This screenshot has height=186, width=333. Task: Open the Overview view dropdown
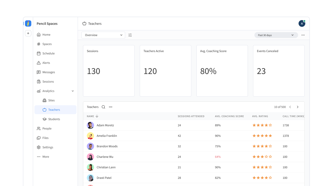click(103, 35)
